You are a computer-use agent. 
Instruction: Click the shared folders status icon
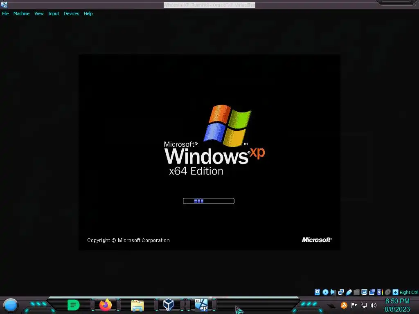coord(356,292)
